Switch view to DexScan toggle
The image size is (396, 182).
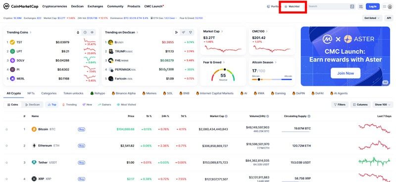pos(32,105)
